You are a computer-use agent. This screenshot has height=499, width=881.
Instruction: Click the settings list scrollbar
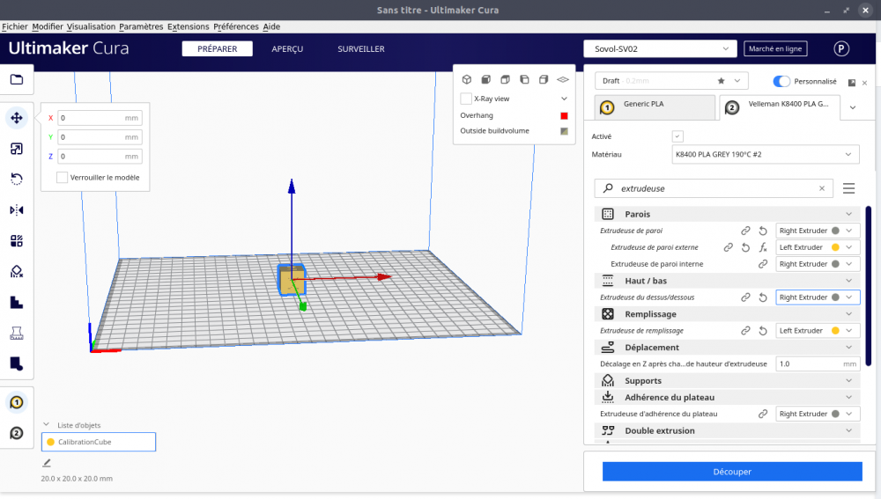pos(869,286)
